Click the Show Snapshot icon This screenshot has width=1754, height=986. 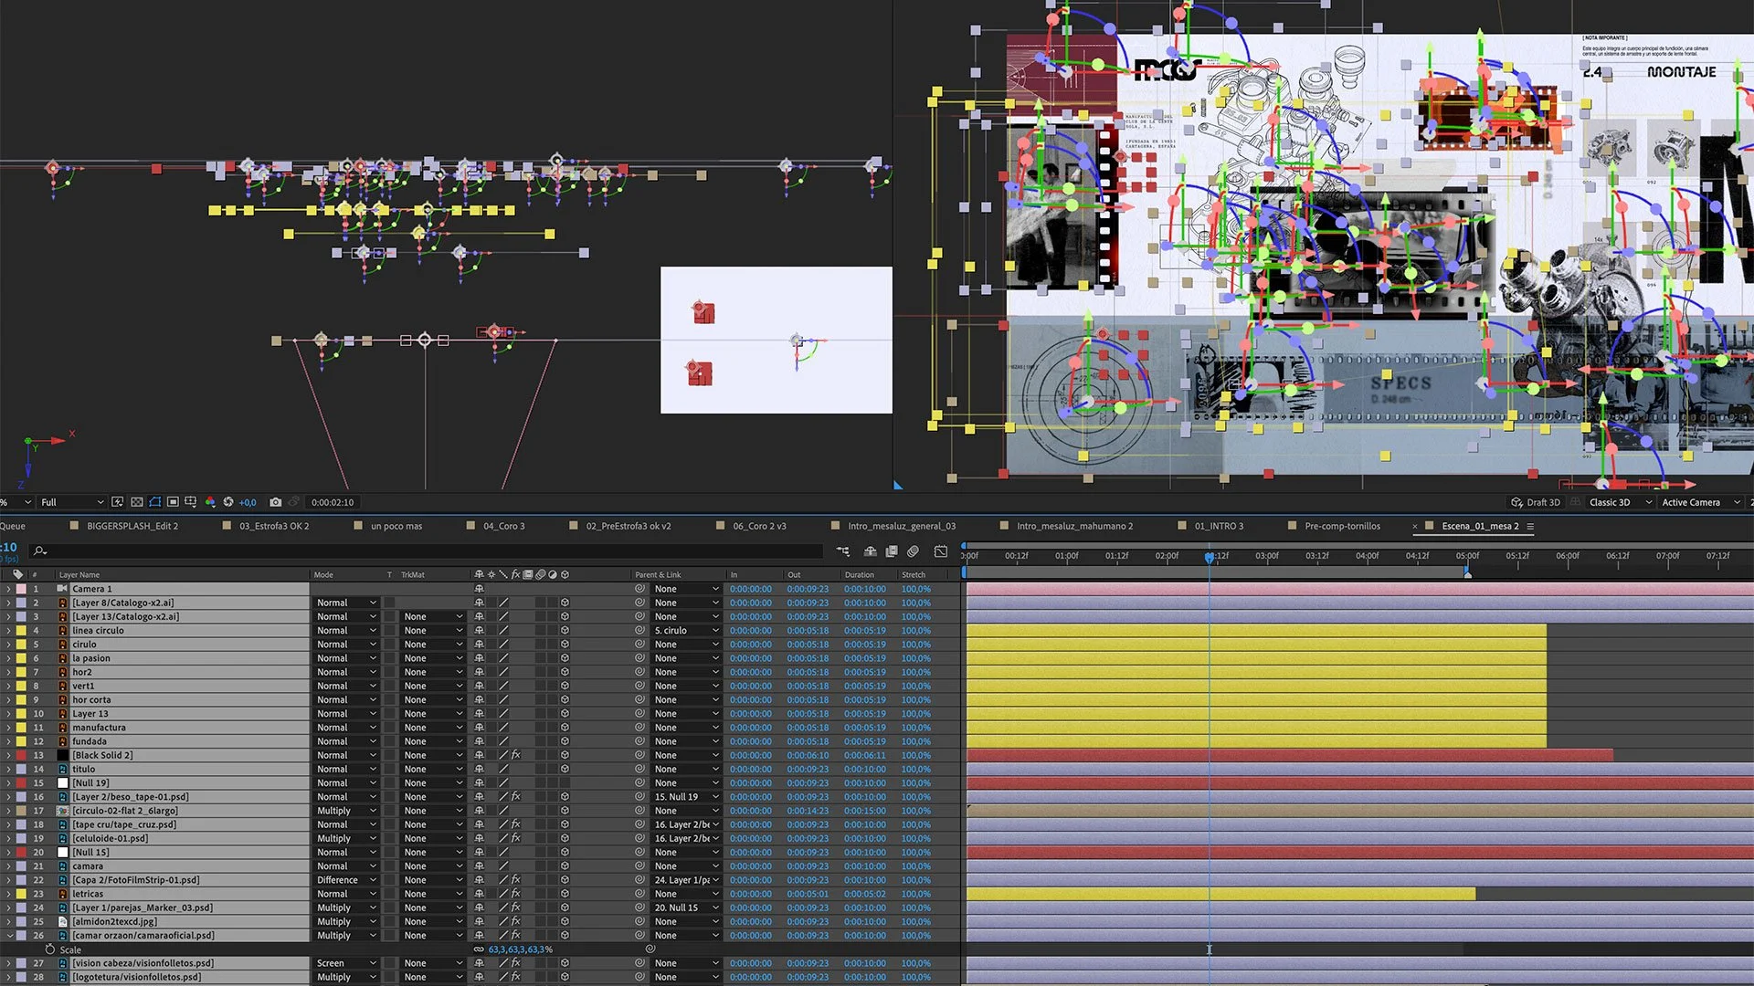[294, 502]
